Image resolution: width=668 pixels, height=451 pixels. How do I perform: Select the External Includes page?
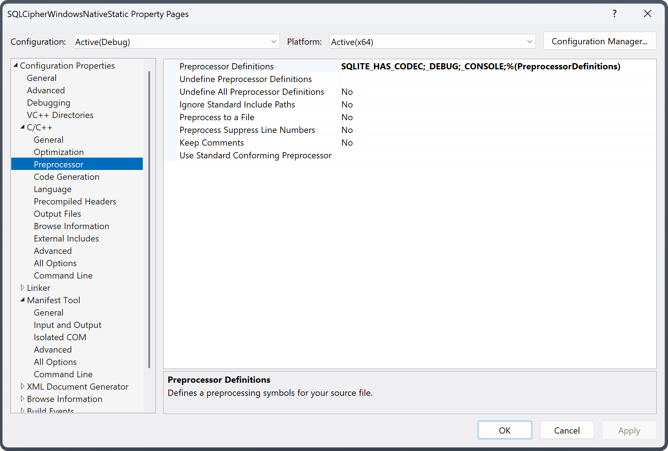tap(67, 238)
